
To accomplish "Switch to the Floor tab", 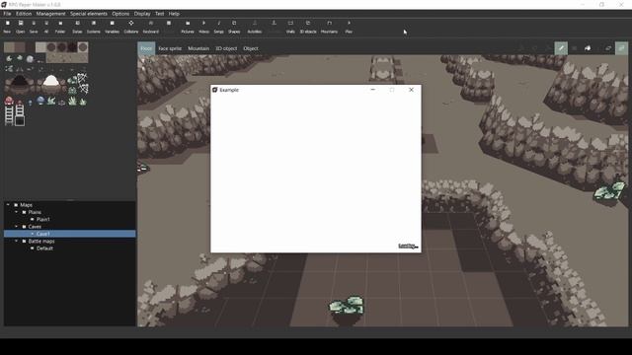I will click(146, 48).
